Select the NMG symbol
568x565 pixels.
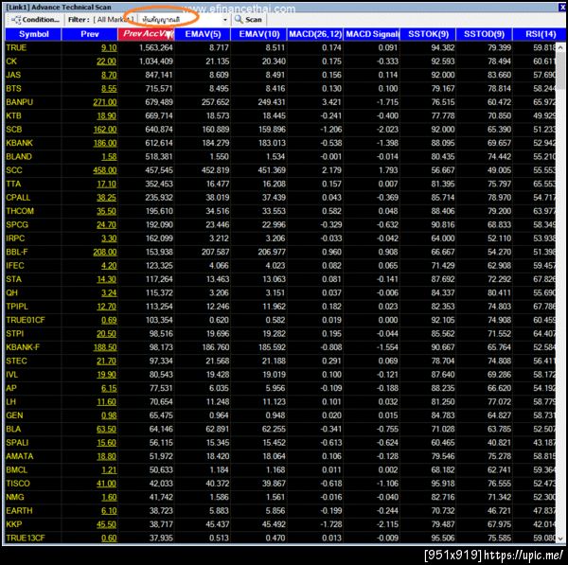pyautogui.click(x=15, y=497)
